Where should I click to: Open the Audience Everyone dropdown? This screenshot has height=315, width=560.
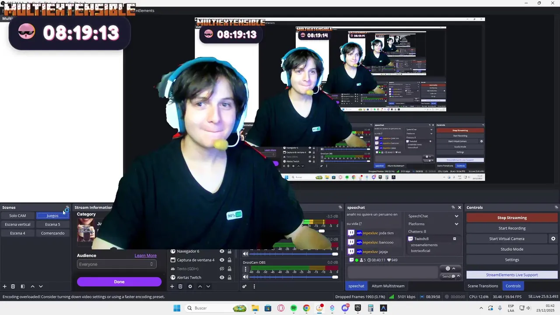(x=117, y=264)
